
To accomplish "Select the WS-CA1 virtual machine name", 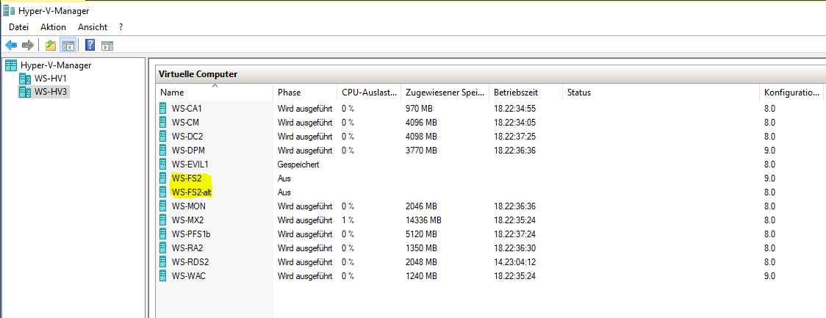I will click(x=187, y=109).
